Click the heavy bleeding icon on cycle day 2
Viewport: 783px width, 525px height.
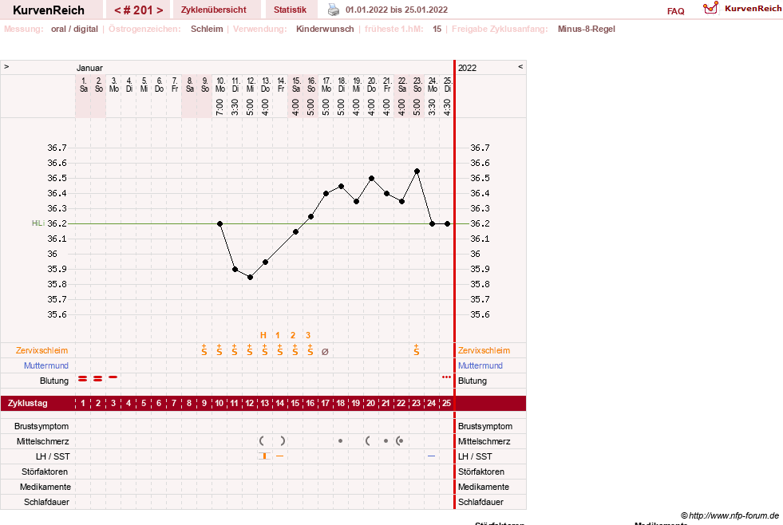tap(98, 379)
